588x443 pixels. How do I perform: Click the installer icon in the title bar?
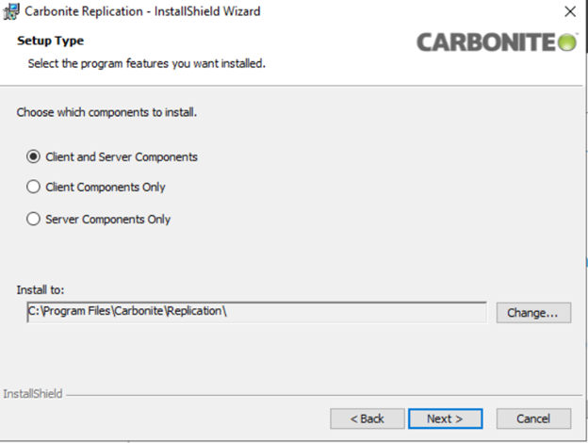[x=12, y=11]
